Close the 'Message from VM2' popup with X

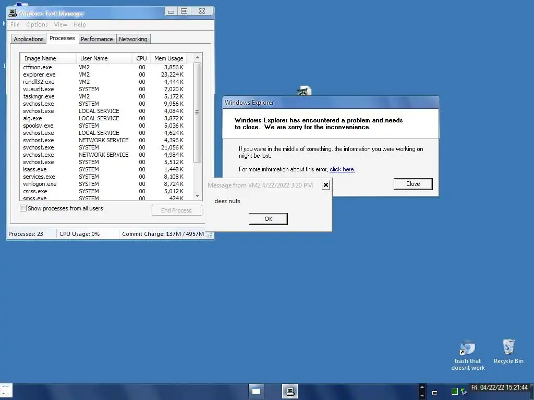pos(325,185)
